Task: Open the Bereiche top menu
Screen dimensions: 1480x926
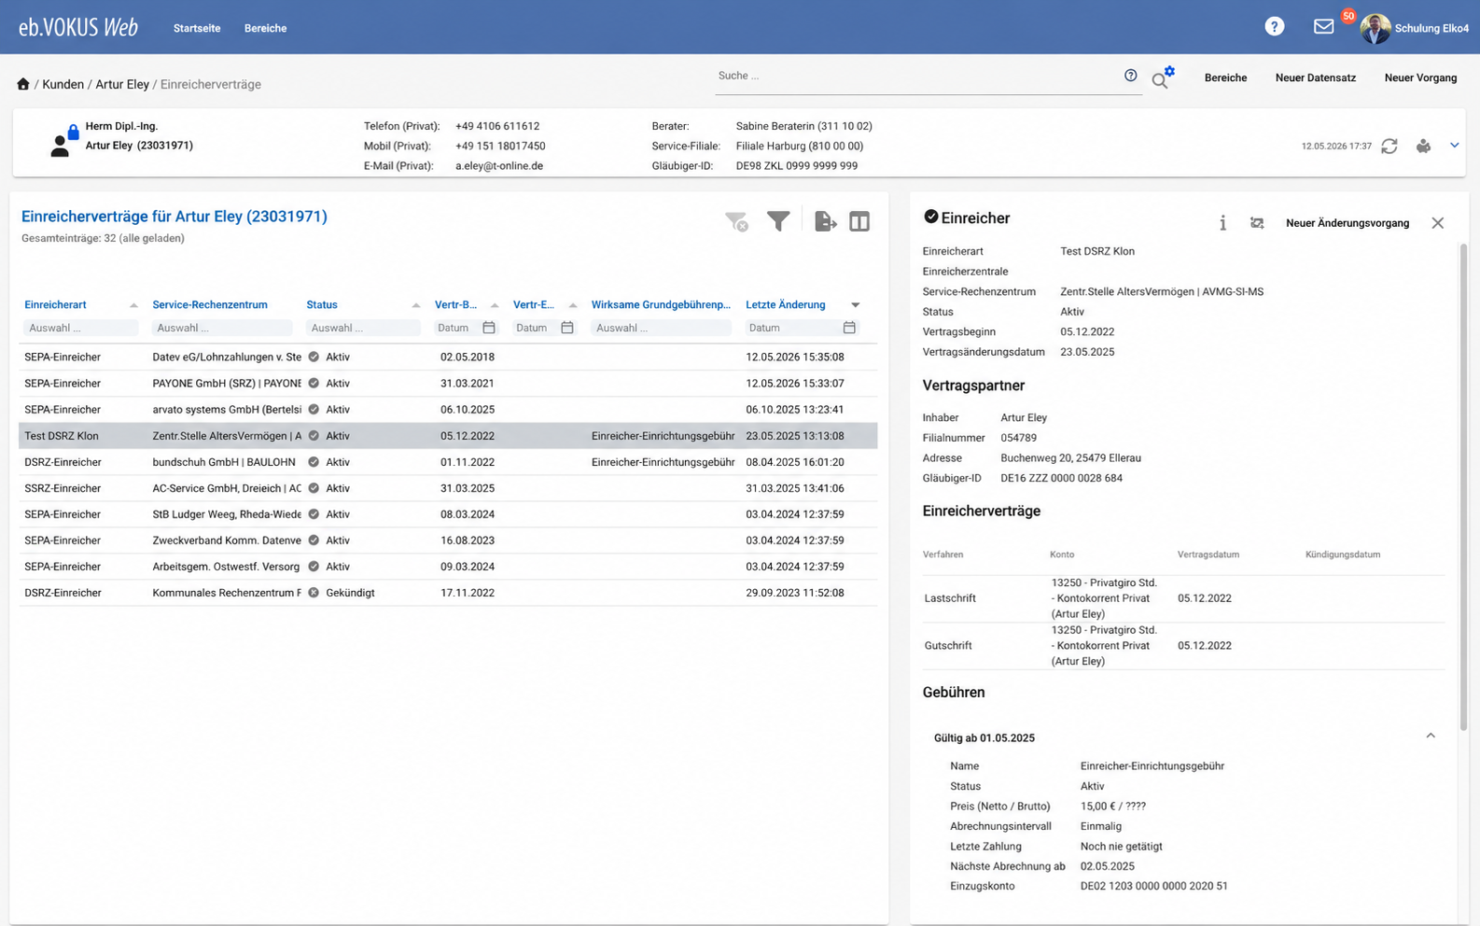Action: pos(265,28)
